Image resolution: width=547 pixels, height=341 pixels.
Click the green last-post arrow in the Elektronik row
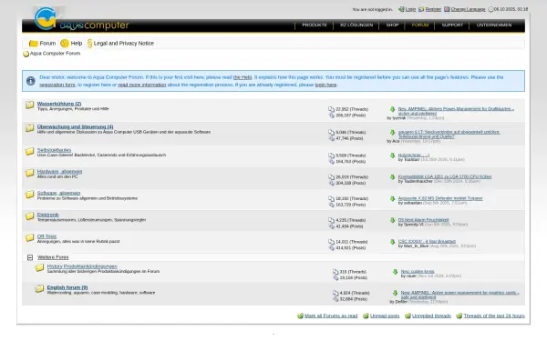point(392,220)
